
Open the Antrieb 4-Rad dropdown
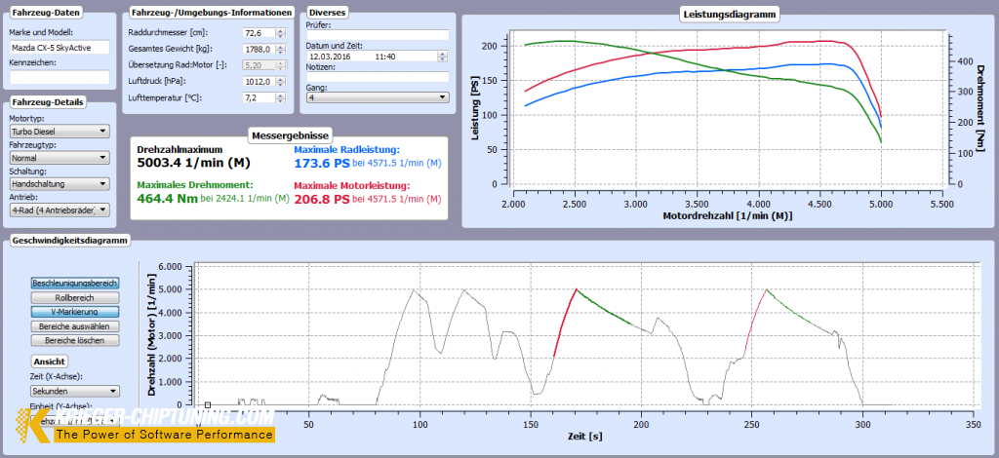click(x=59, y=210)
